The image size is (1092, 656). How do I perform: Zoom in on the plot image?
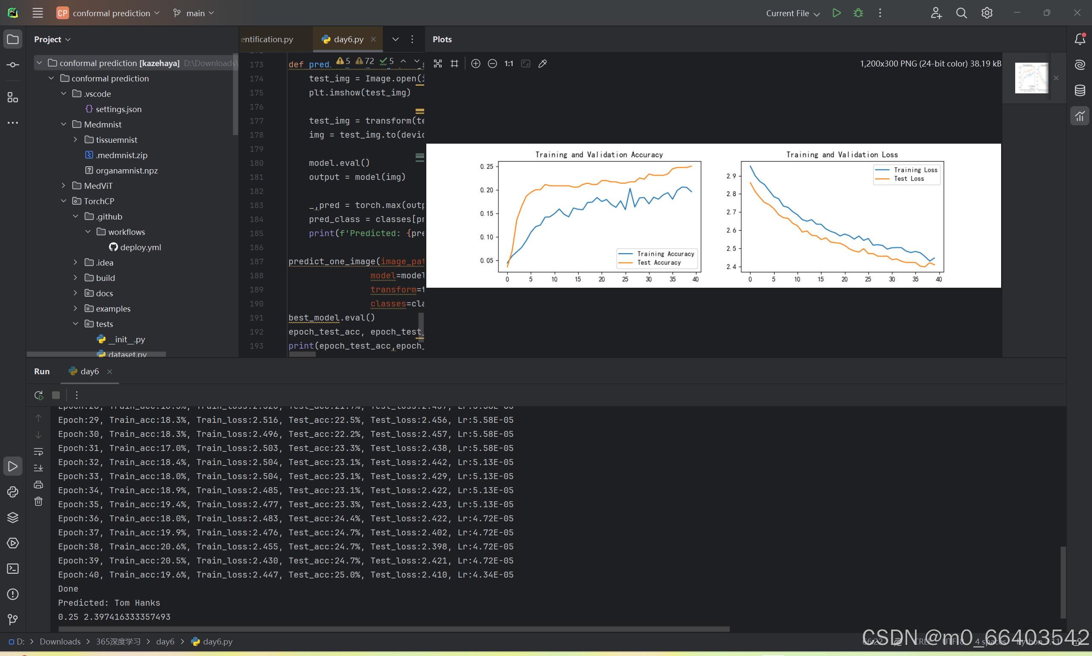click(476, 64)
